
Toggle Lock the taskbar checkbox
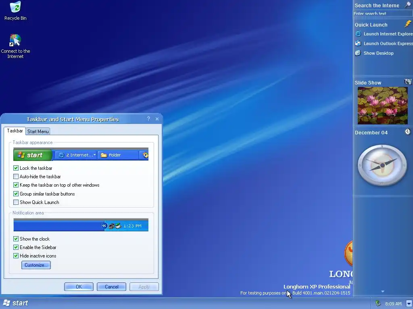[16, 168]
